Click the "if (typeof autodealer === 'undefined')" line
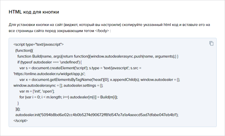Image resolution: width=225 pixels, height=136 pixels. (x=50, y=62)
